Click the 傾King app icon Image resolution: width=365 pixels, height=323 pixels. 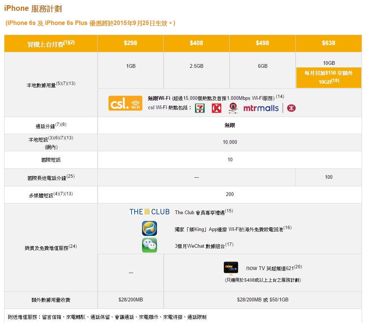click(x=149, y=228)
